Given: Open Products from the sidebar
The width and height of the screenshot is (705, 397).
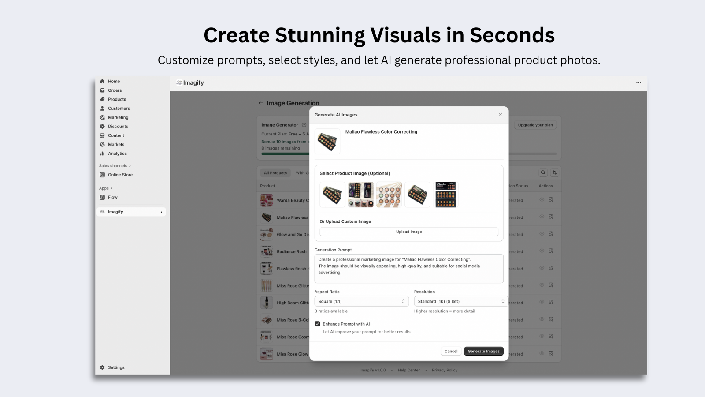Looking at the screenshot, I should (116, 99).
